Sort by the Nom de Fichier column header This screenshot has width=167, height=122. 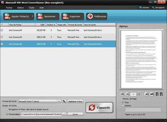click(22, 25)
